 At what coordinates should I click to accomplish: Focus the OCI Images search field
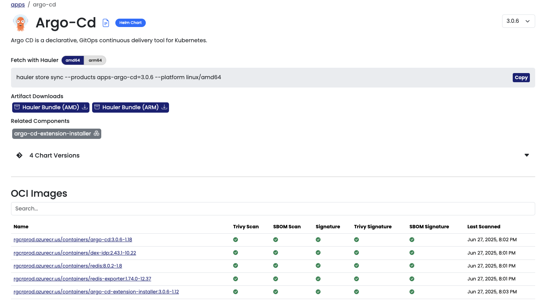[273, 209]
